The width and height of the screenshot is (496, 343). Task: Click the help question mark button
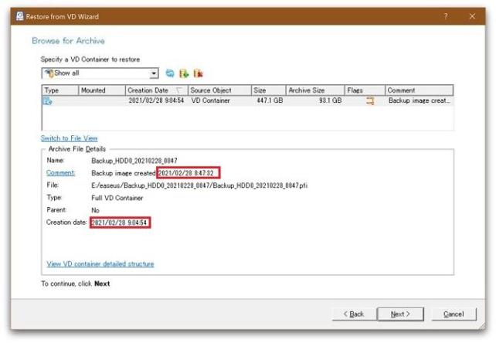[x=446, y=16]
